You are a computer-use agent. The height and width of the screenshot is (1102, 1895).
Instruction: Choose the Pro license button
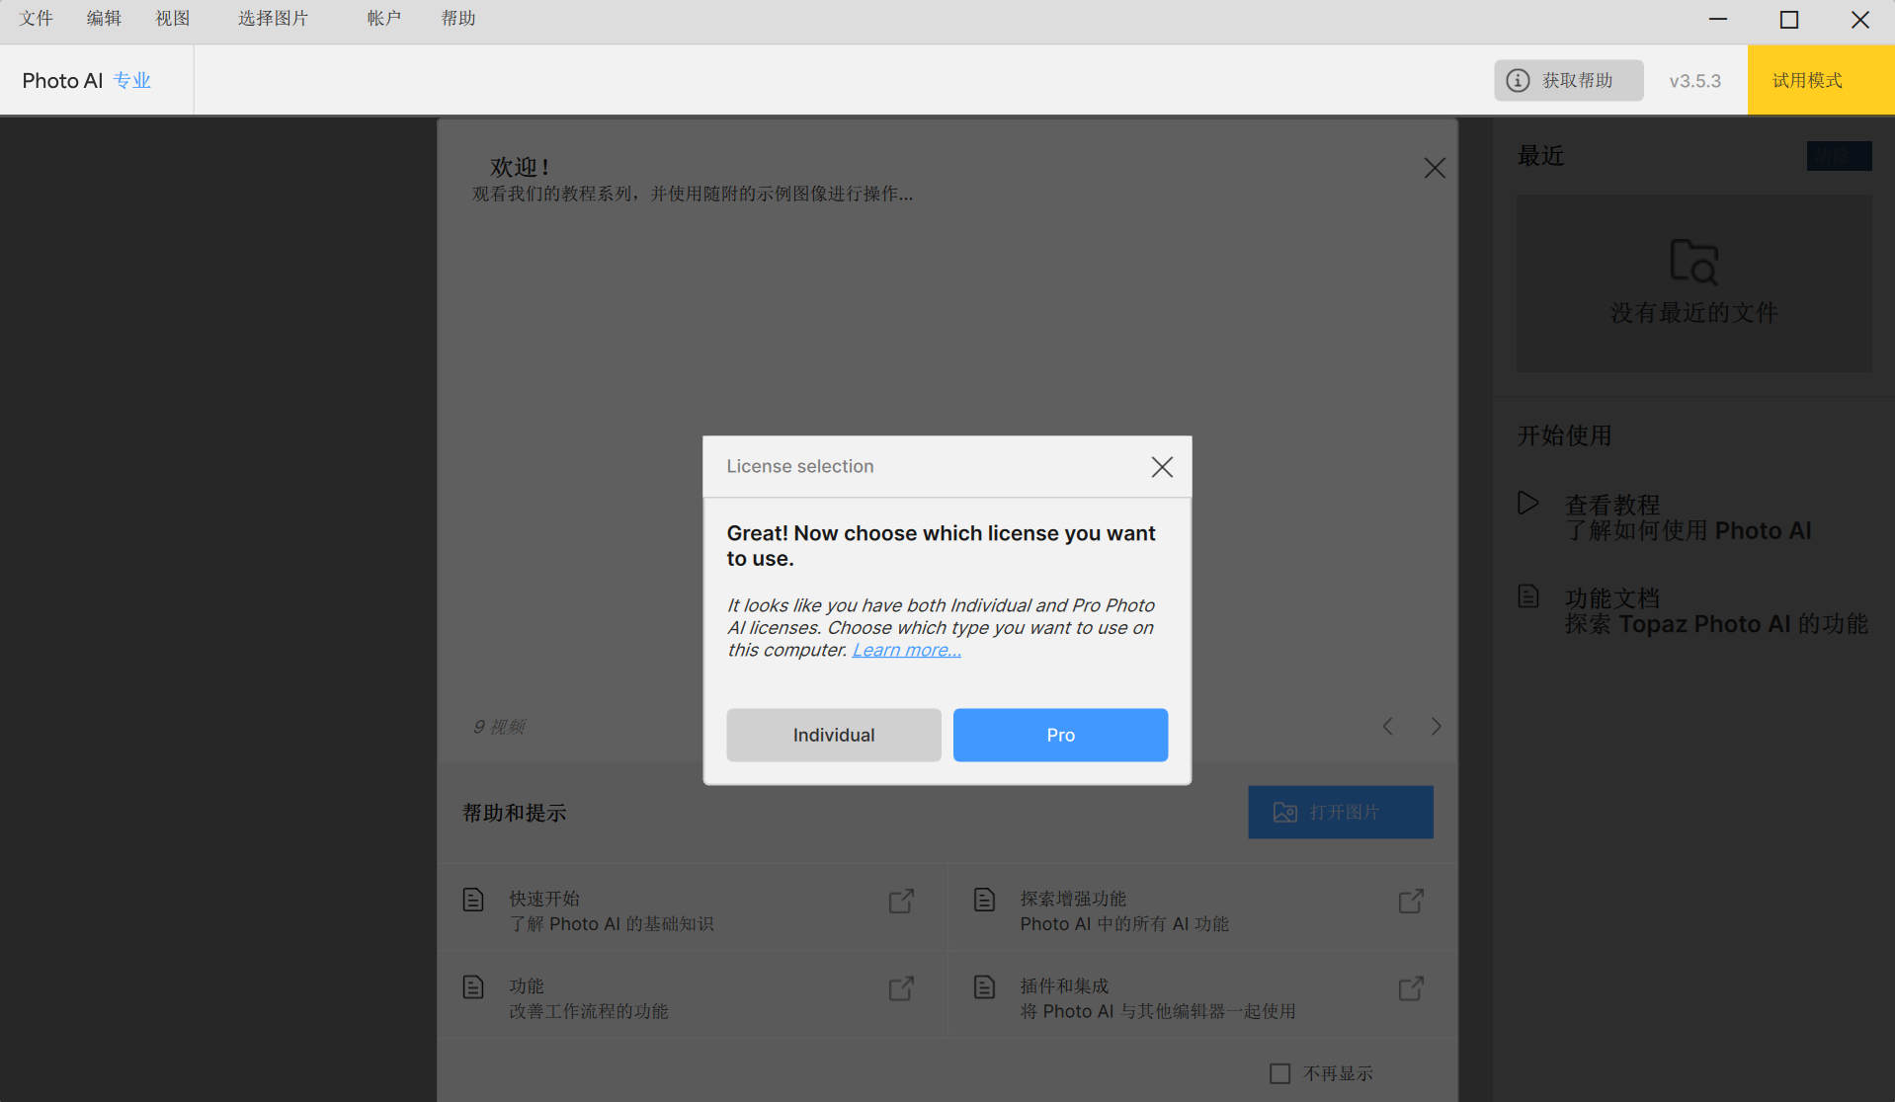pyautogui.click(x=1060, y=735)
